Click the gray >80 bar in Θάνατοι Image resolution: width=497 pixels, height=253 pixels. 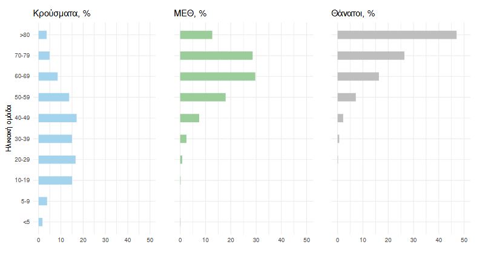[x=397, y=34]
